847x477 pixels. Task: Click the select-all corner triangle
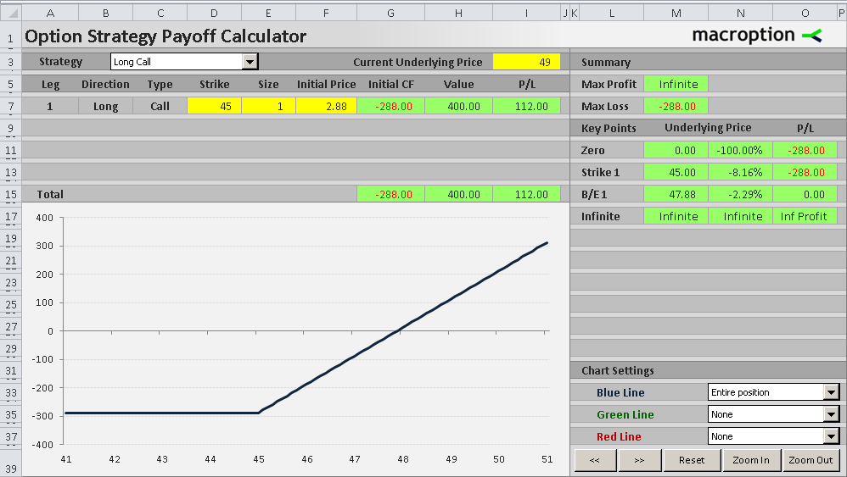[x=11, y=13]
